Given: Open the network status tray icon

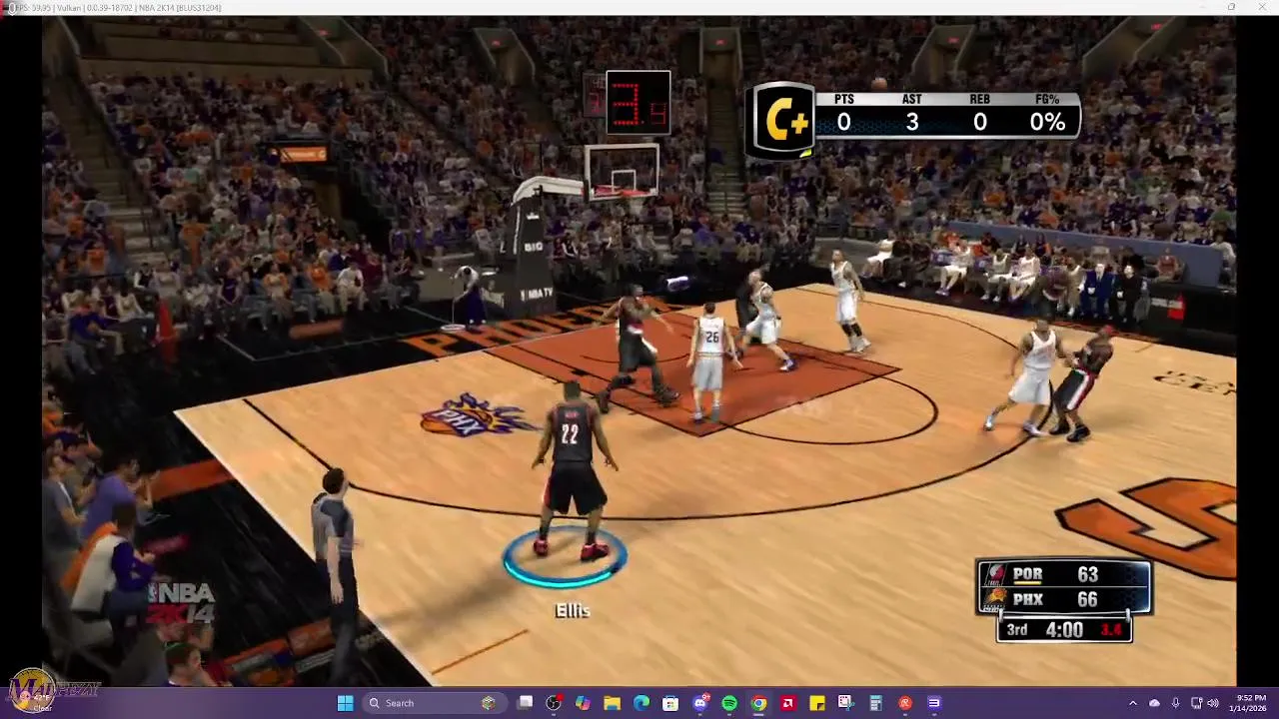Looking at the screenshot, I should pos(1197,703).
